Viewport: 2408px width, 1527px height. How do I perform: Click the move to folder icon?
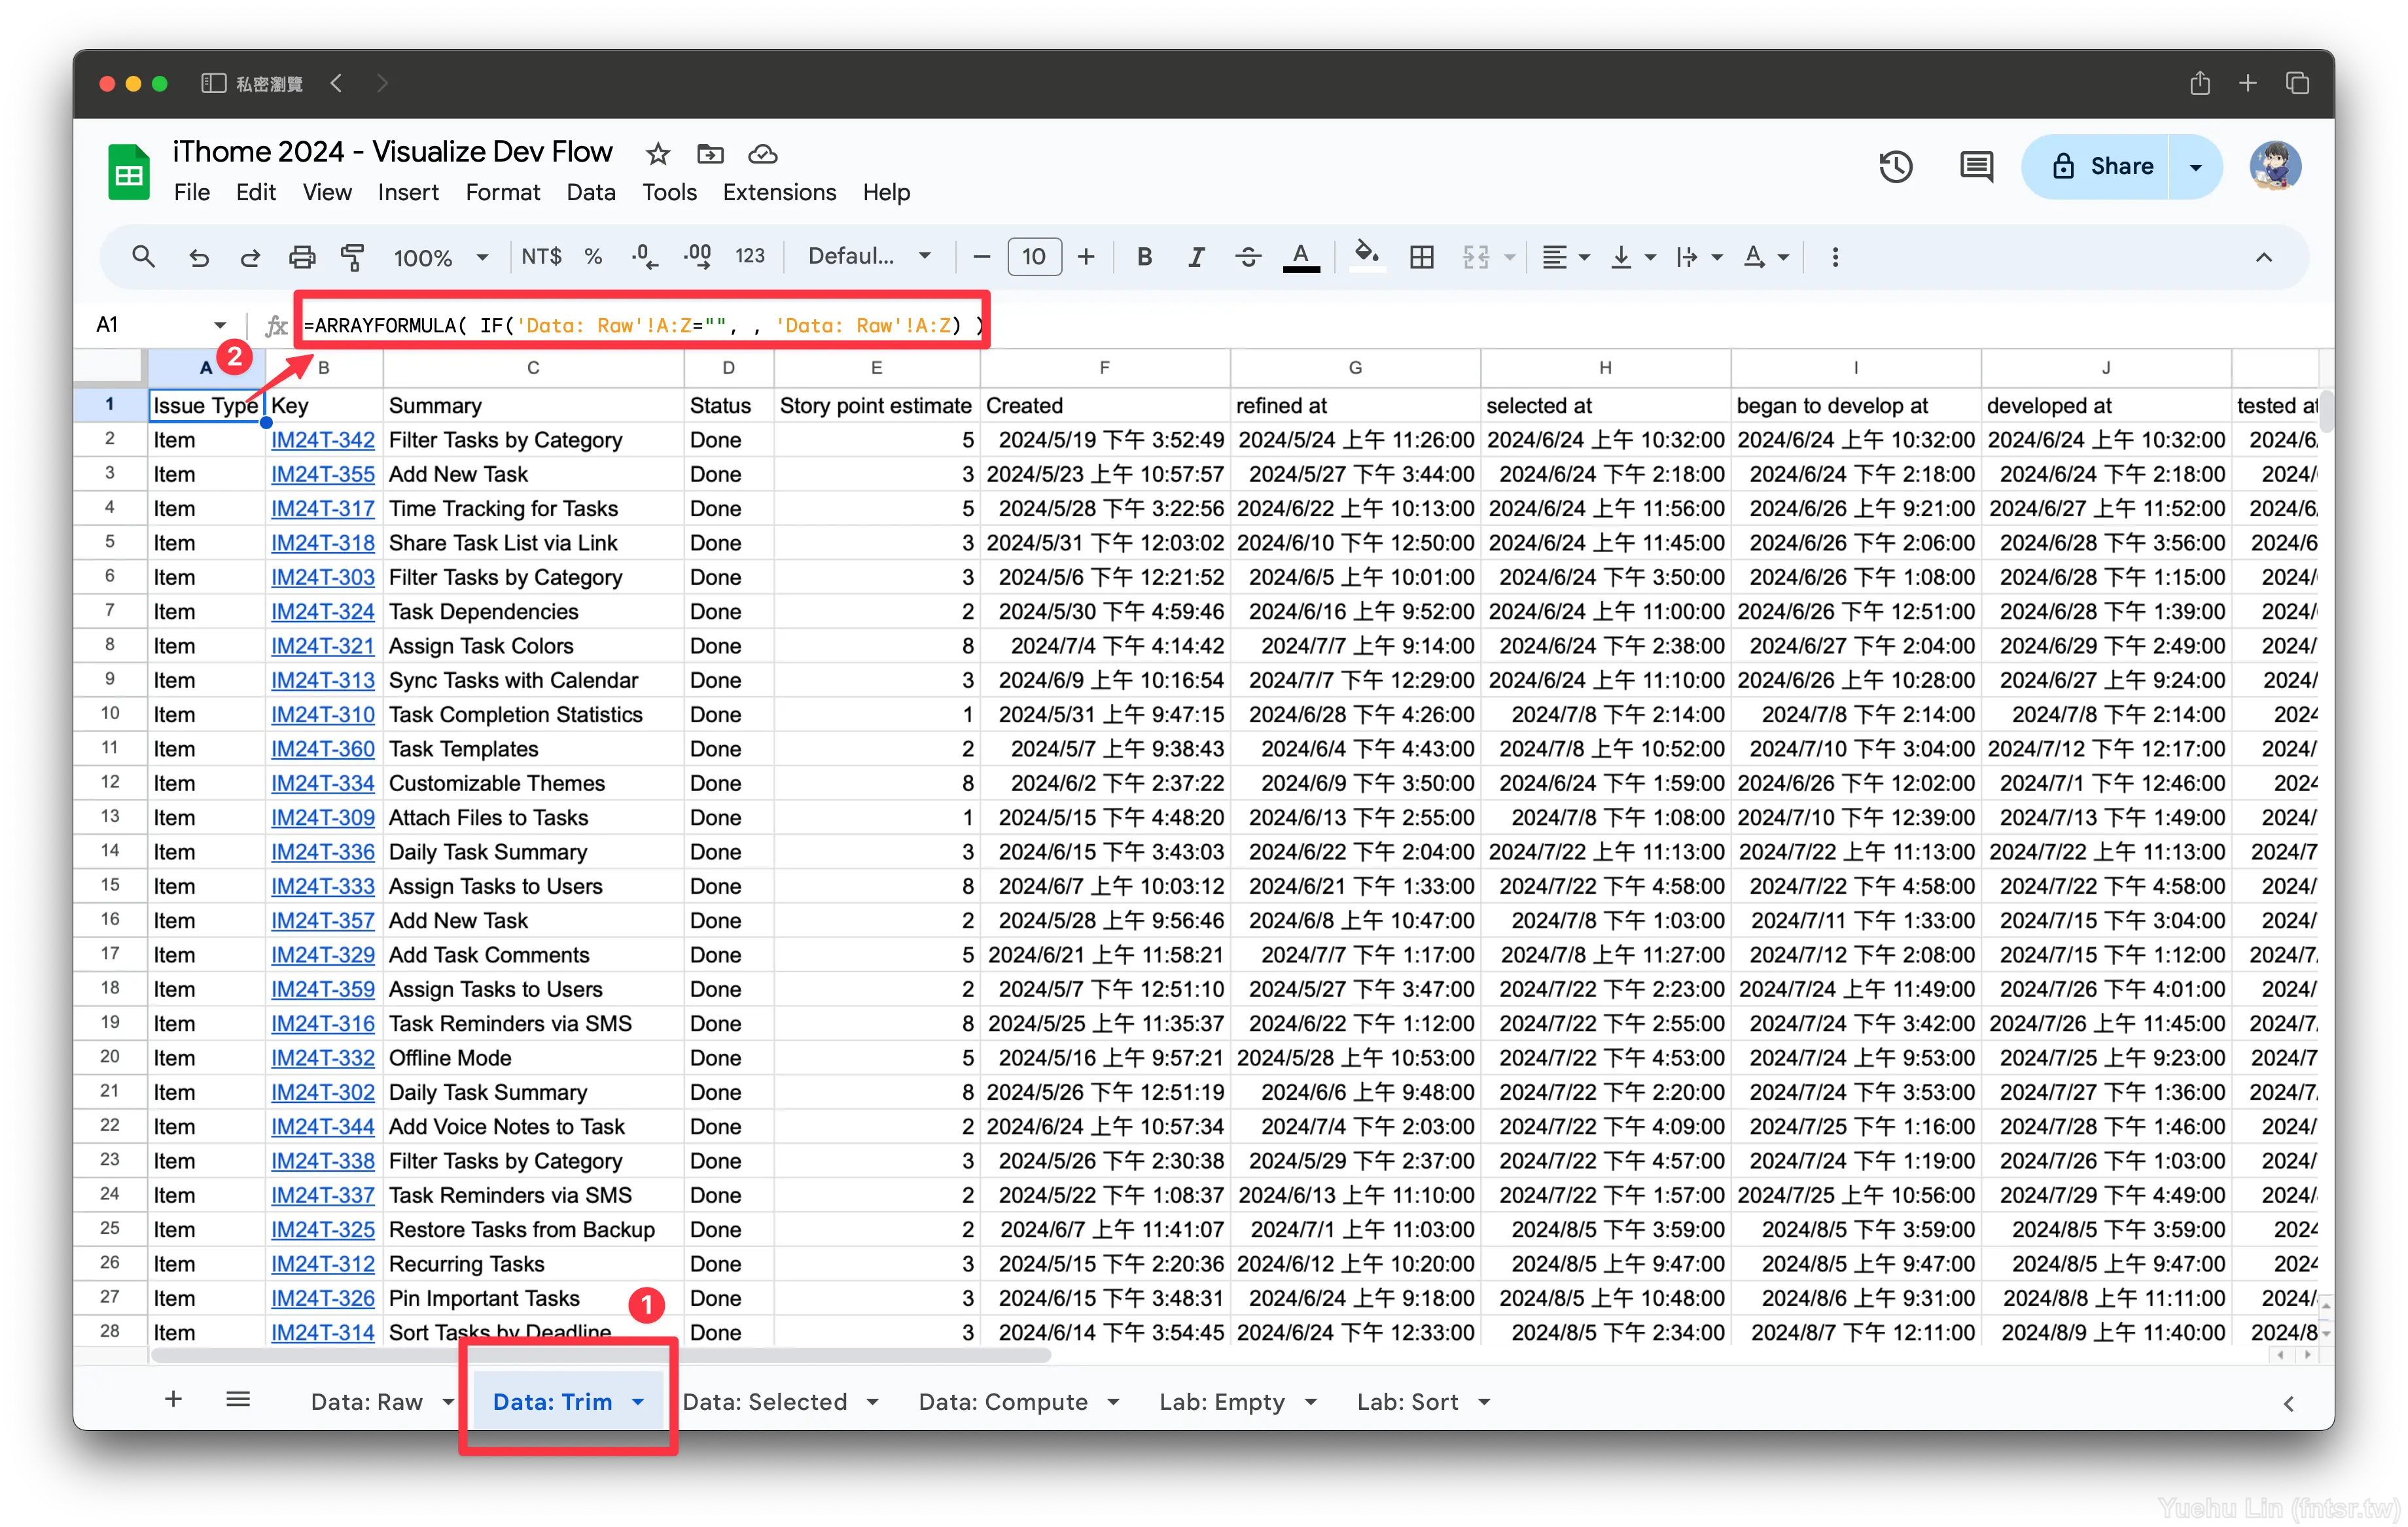pos(710,154)
